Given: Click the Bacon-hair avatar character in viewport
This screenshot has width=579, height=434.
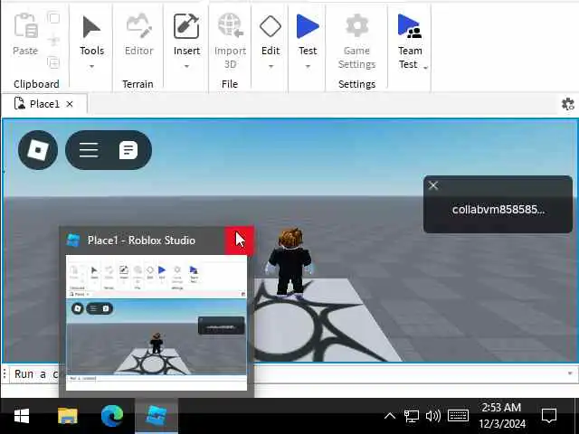Looking at the screenshot, I should tap(290, 262).
